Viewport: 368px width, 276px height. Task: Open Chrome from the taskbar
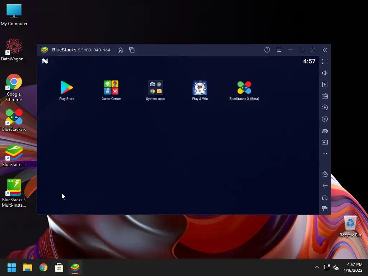43,267
